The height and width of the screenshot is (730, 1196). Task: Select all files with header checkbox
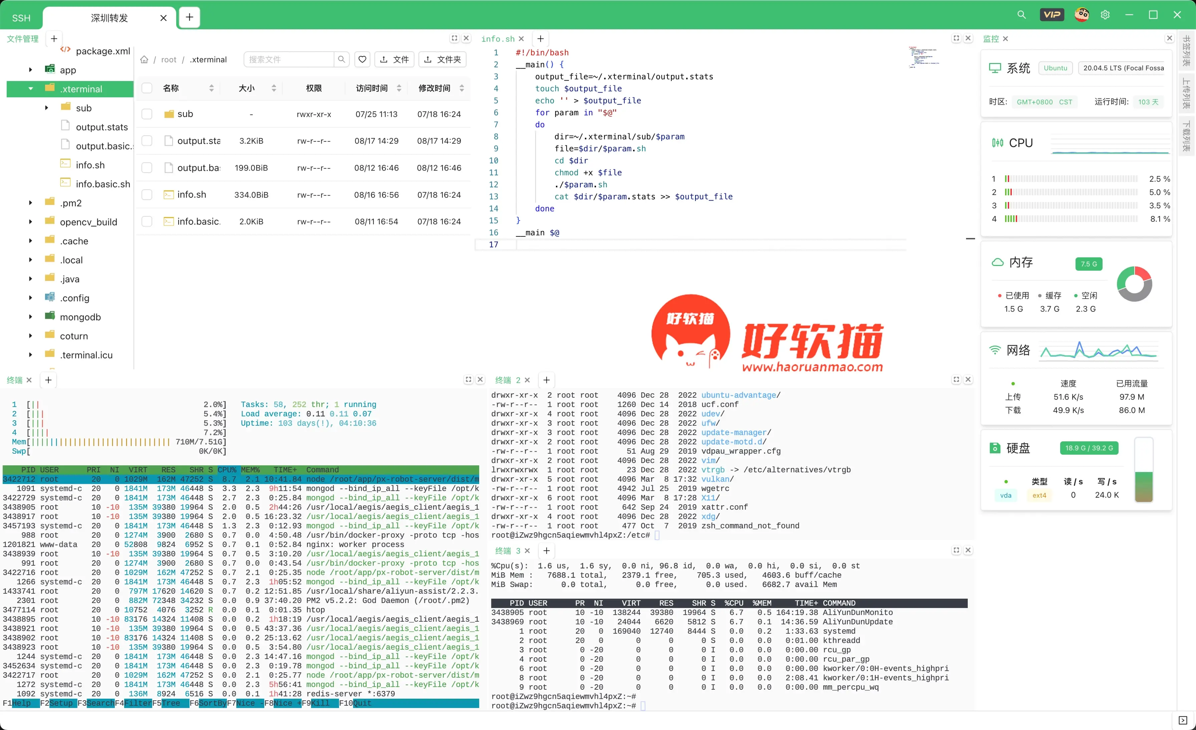coord(146,88)
